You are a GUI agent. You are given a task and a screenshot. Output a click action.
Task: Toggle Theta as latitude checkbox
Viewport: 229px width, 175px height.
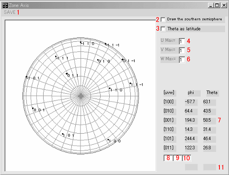coord(163,29)
